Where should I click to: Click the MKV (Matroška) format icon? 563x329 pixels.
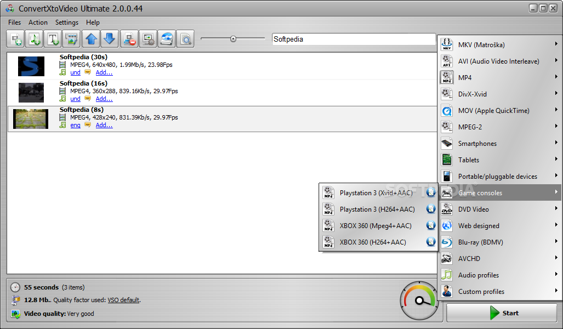447,44
